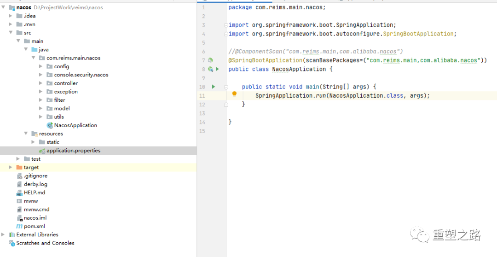Click the yellow intention lightbulb on line 11
The width and height of the screenshot is (497, 257).
coord(235,94)
